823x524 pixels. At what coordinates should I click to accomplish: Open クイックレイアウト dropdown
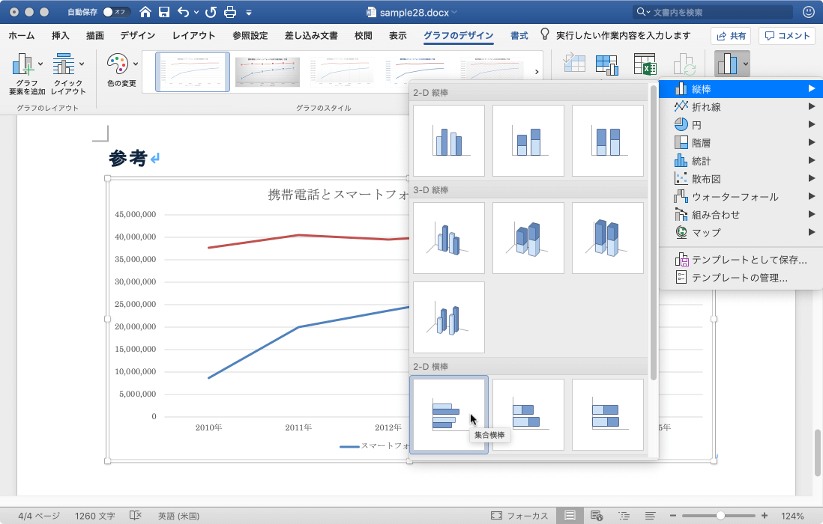point(68,74)
